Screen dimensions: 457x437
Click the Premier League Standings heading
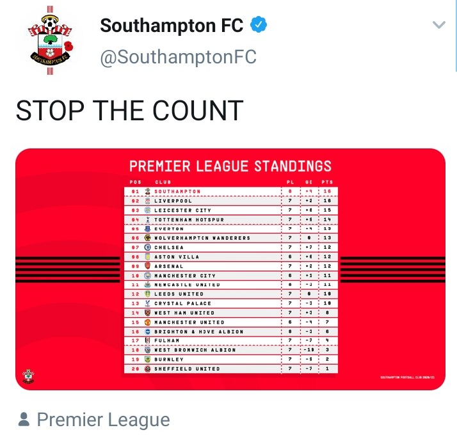pyautogui.click(x=230, y=167)
